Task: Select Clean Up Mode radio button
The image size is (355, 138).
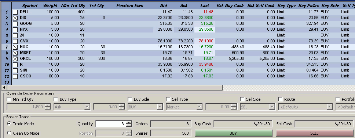Action: click(x=9, y=133)
